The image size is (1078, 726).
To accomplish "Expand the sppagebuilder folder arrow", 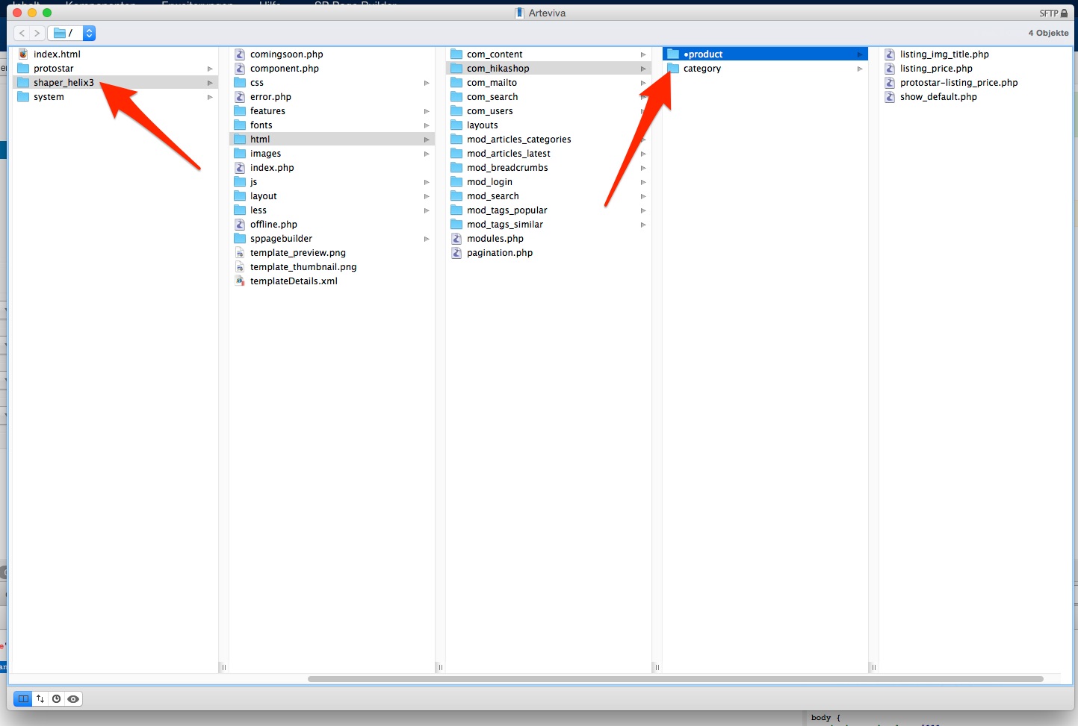I will (x=427, y=239).
